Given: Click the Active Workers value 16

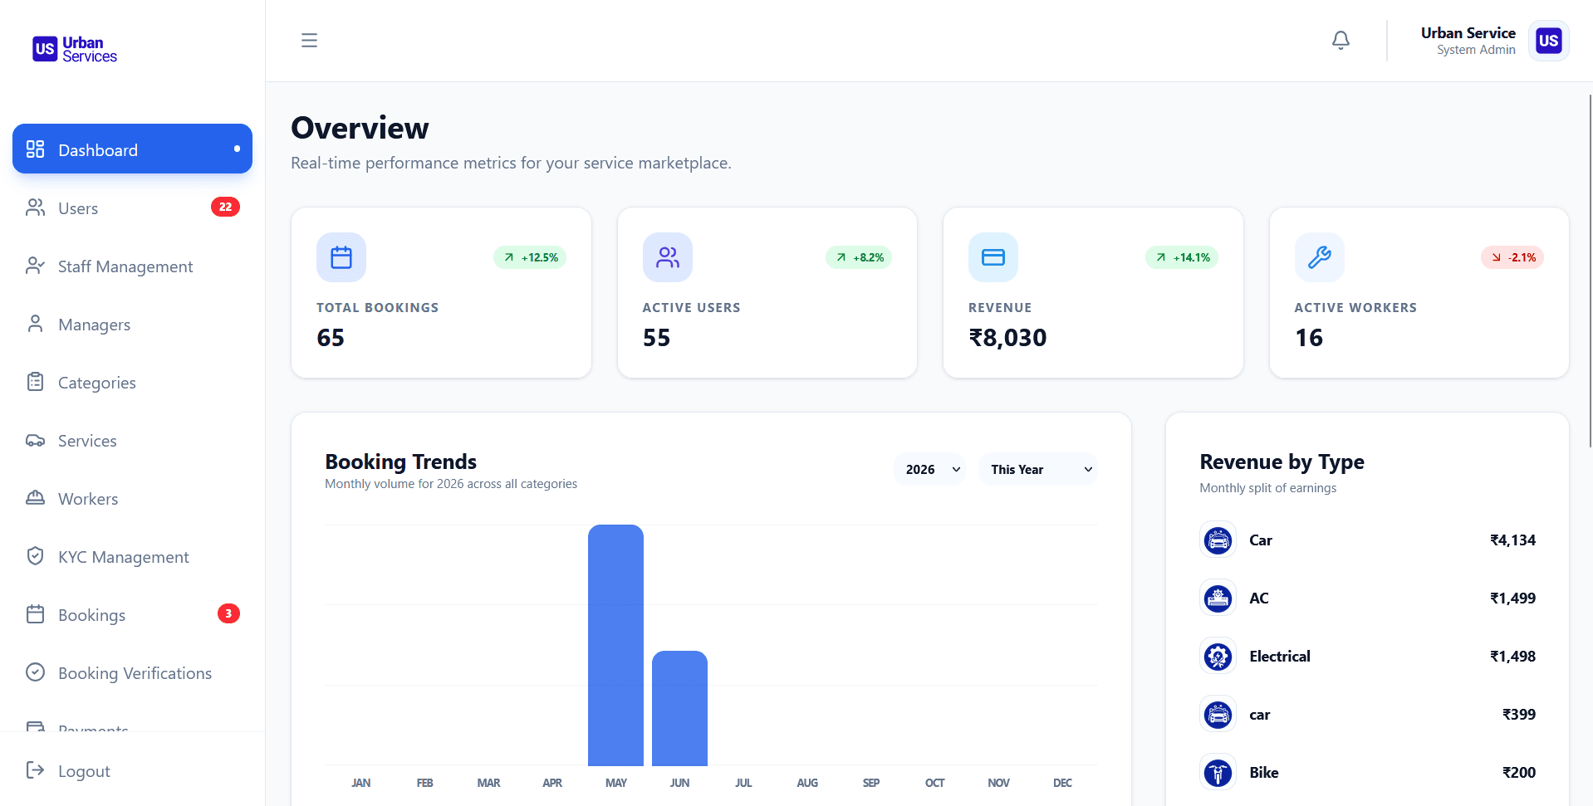Looking at the screenshot, I should pyautogui.click(x=1309, y=338).
